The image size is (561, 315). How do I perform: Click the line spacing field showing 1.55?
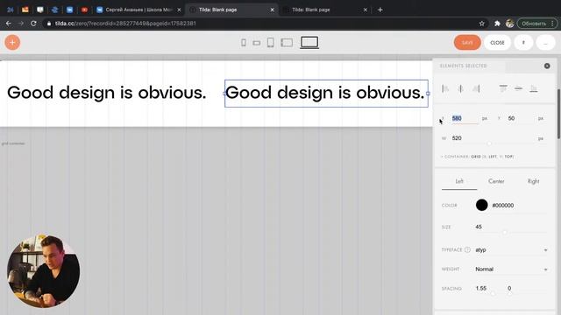click(481, 288)
